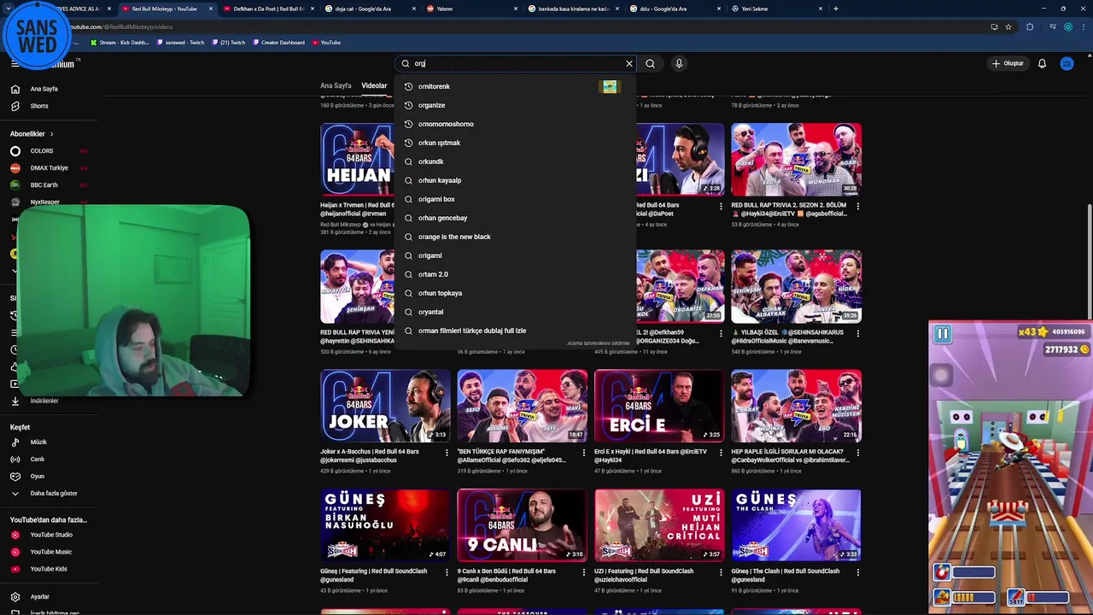Click in the search field containing 'org'
This screenshot has width=1093, height=615.
tap(517, 63)
